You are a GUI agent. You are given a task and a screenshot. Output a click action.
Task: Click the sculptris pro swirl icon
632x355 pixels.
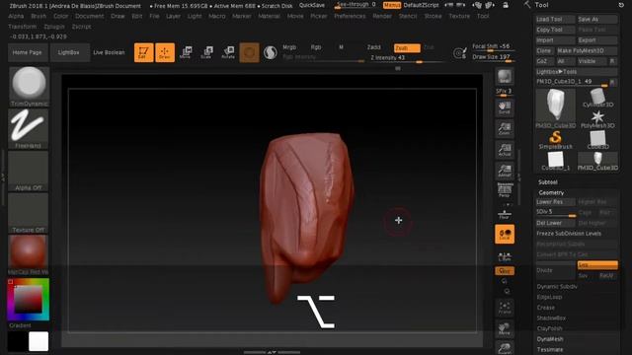(x=270, y=52)
